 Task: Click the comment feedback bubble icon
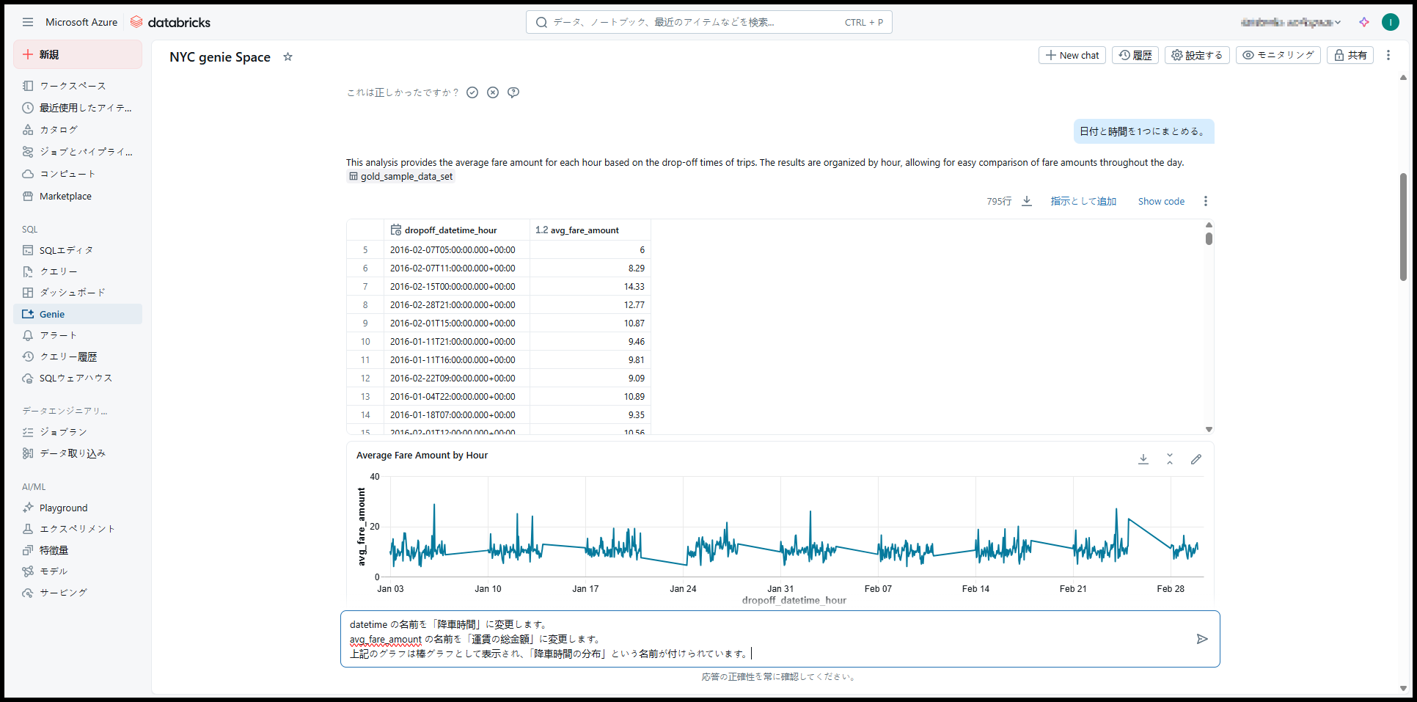513,92
